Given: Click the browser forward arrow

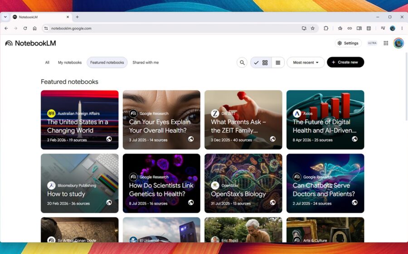Looking at the screenshot, I should click(x=15, y=29).
